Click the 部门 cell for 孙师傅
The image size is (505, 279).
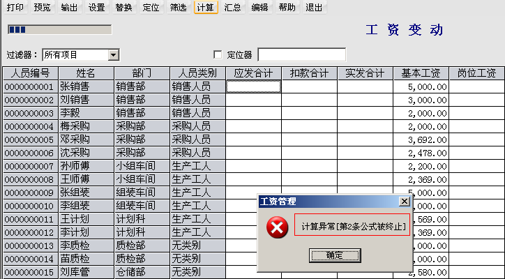[x=142, y=166]
